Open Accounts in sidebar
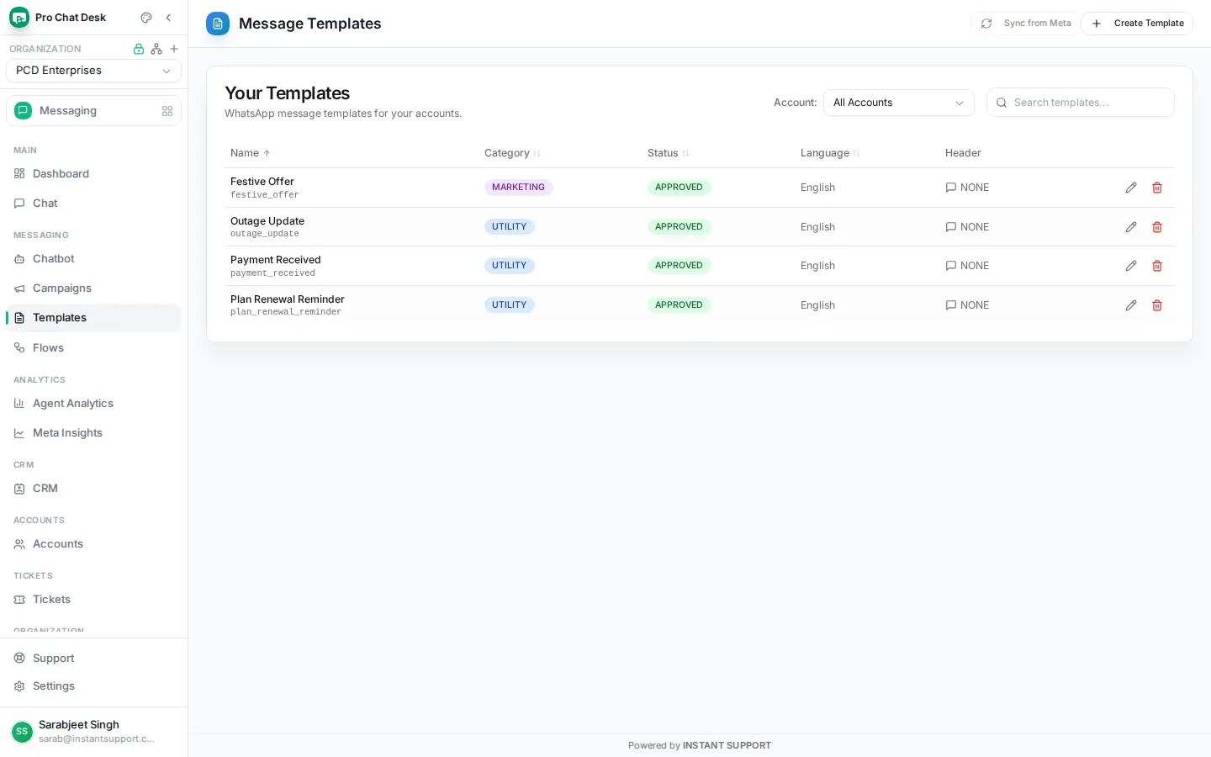This screenshot has width=1211, height=757. [x=93, y=544]
